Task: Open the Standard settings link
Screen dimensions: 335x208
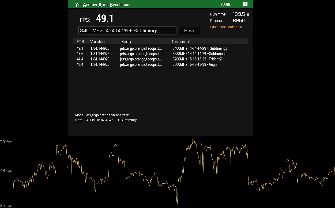Action: coord(226,27)
